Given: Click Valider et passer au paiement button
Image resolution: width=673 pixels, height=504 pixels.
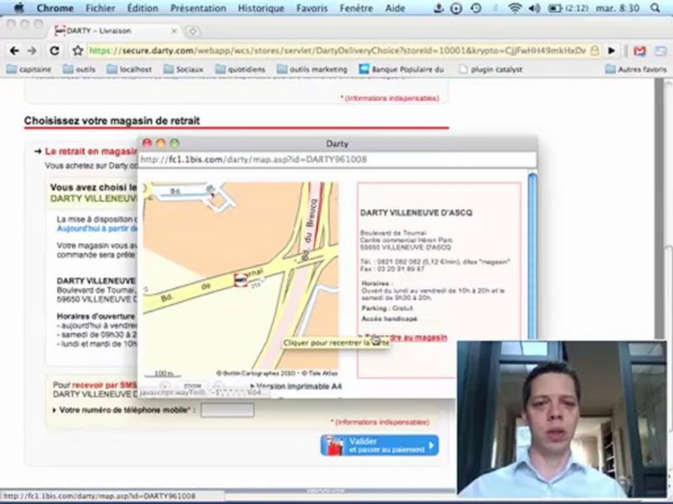Looking at the screenshot, I should (x=379, y=445).
